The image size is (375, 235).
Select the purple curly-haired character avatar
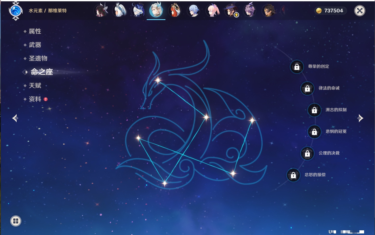point(250,11)
